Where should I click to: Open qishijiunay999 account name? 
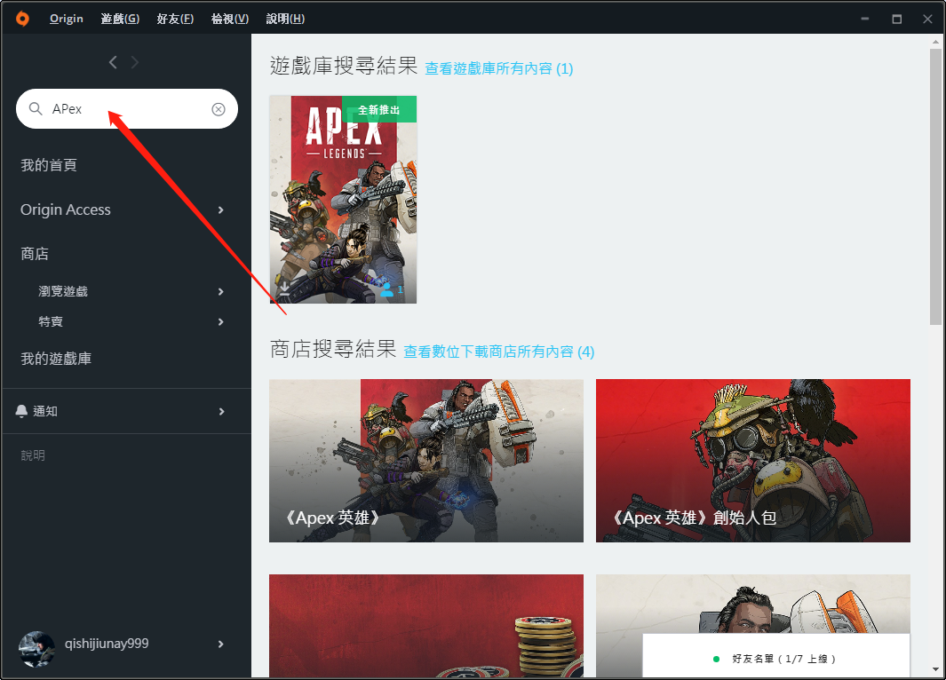click(x=107, y=644)
